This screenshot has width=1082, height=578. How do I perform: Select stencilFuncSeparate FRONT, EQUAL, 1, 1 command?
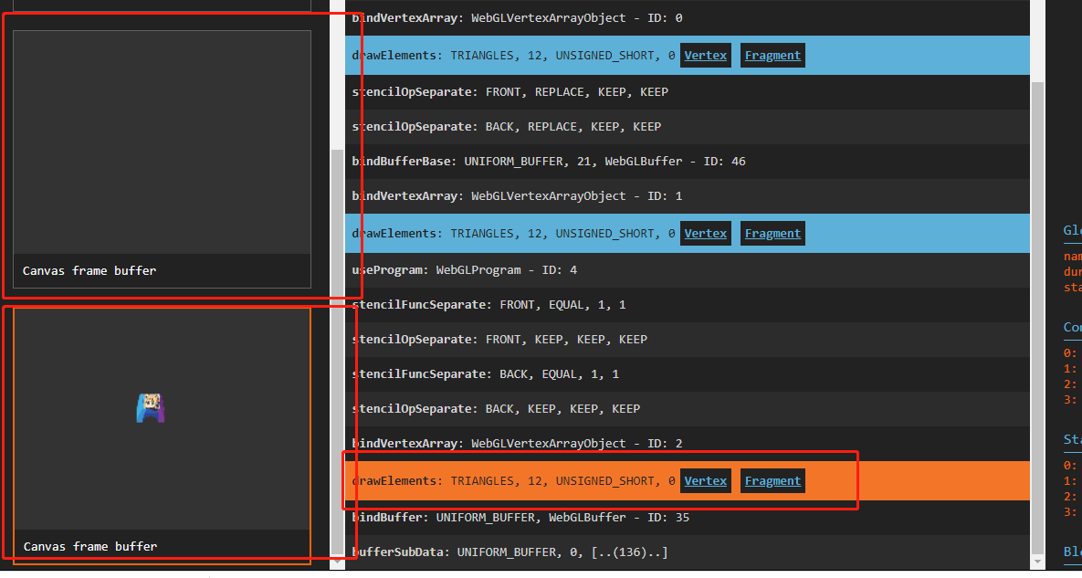click(x=688, y=304)
